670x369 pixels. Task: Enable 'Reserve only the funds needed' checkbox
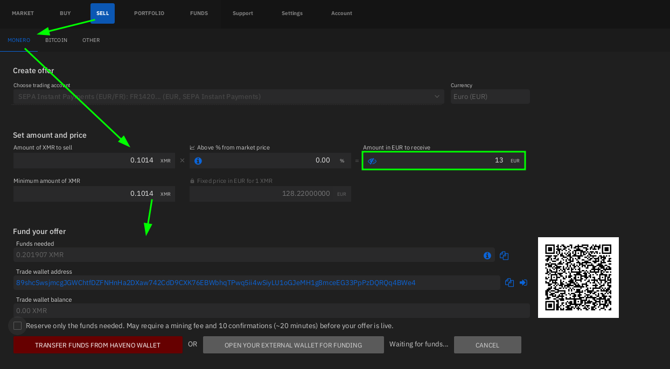(18, 325)
